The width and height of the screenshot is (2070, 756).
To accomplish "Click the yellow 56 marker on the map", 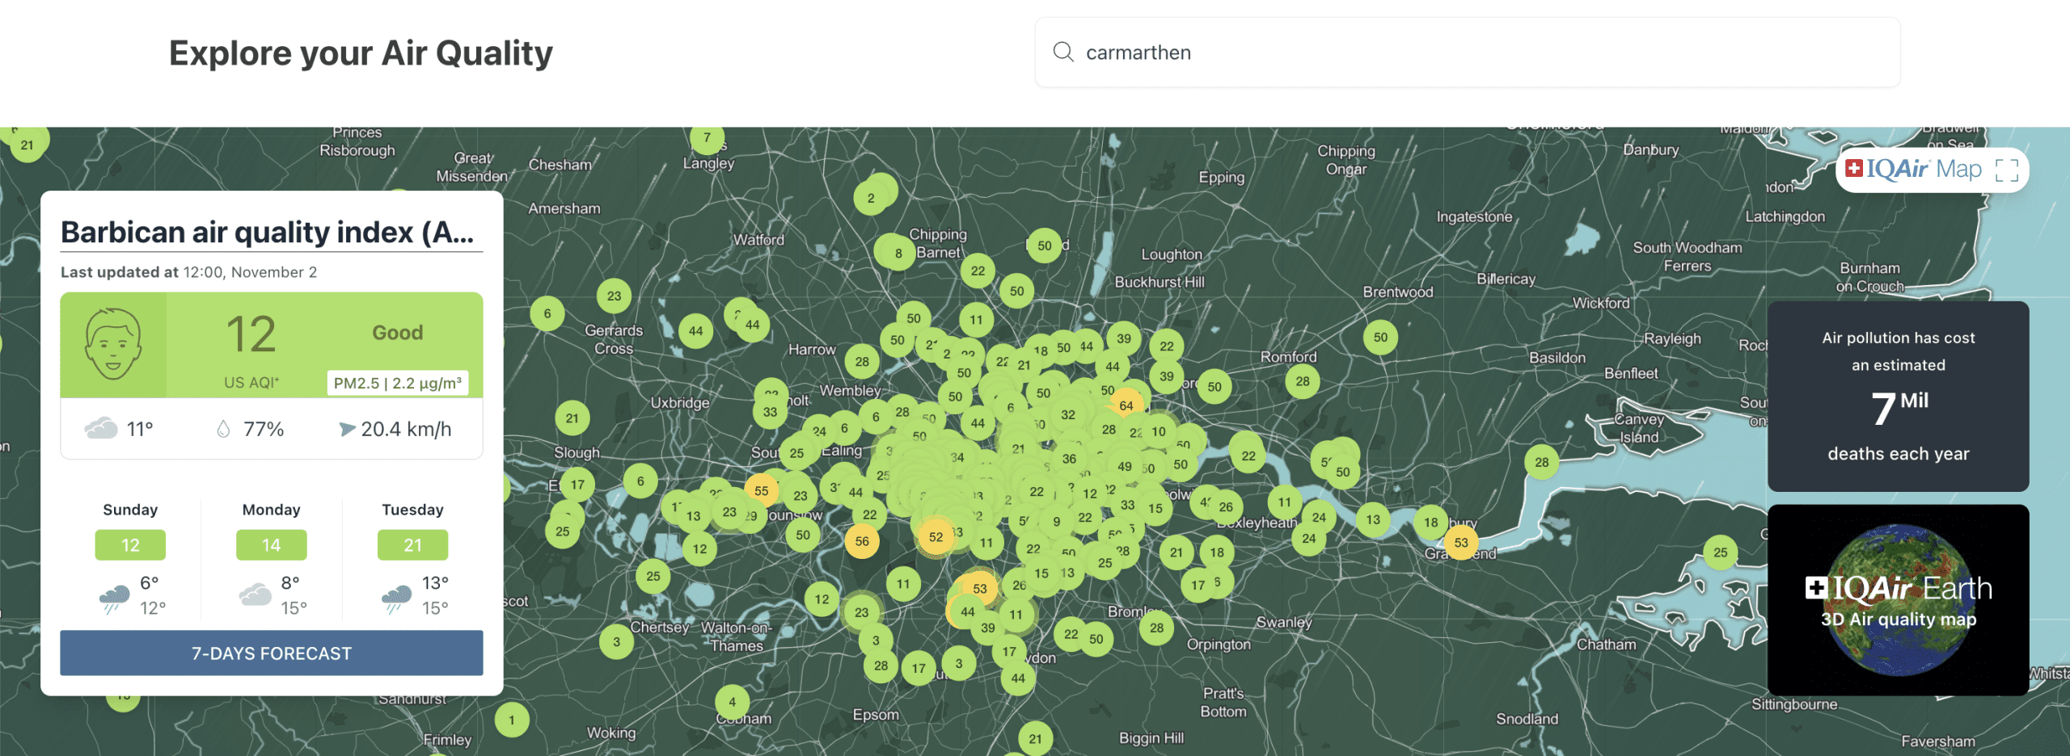I will (862, 542).
